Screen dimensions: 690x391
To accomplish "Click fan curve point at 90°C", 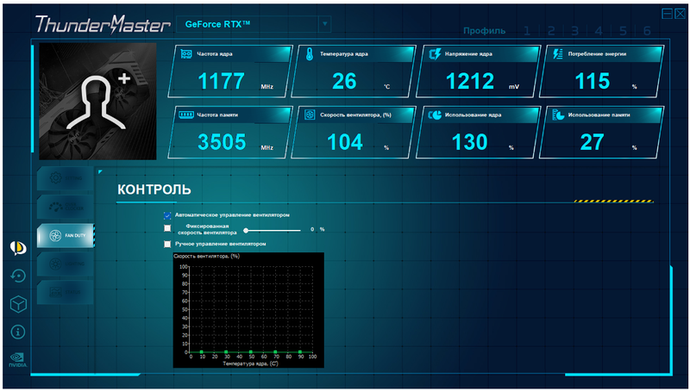I will point(300,352).
